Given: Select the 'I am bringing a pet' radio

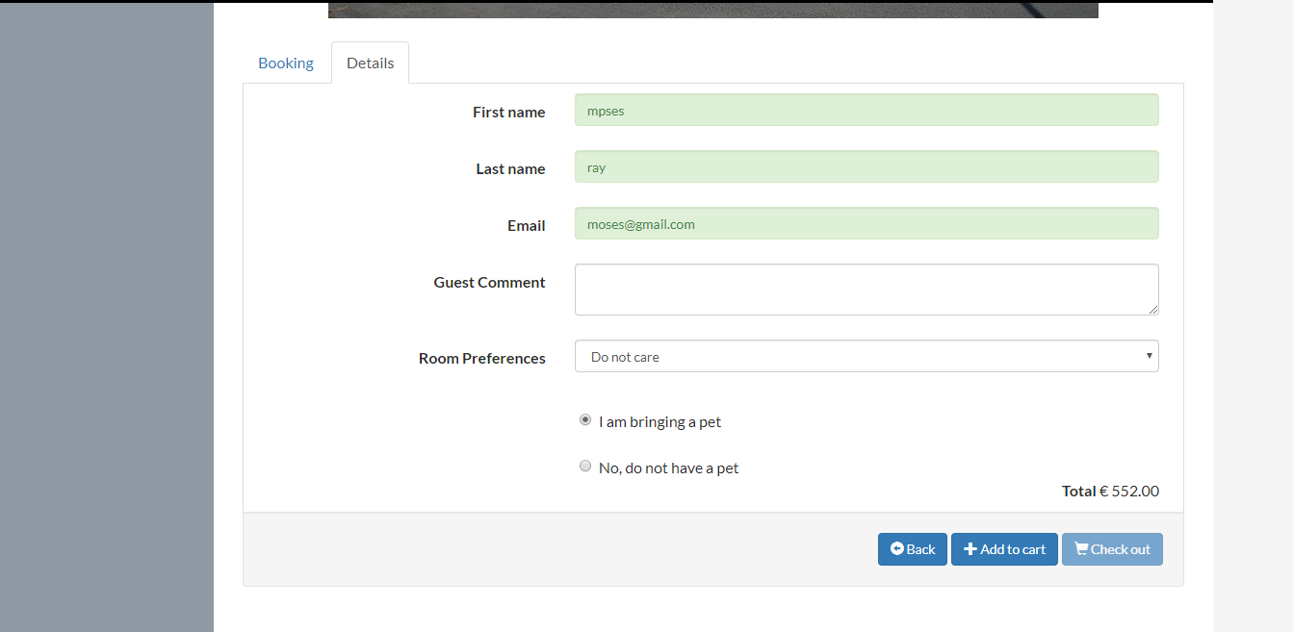Looking at the screenshot, I should pos(585,420).
